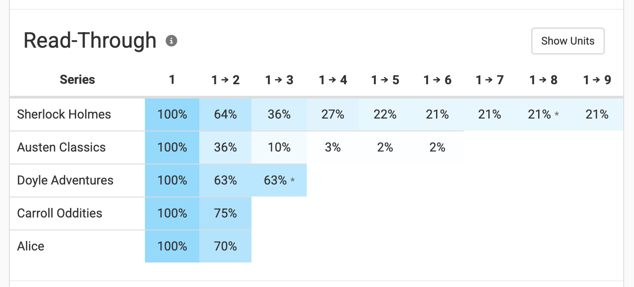
Task: Click the asterisk beside Doyle Adventures 63%
Action: [x=292, y=181]
